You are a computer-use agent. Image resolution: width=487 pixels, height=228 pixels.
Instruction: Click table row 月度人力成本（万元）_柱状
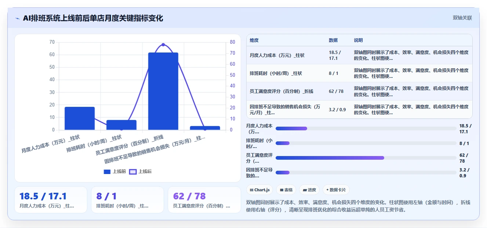click(x=359, y=55)
